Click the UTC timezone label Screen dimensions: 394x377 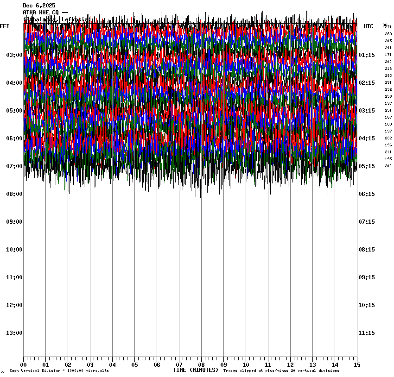coord(369,26)
